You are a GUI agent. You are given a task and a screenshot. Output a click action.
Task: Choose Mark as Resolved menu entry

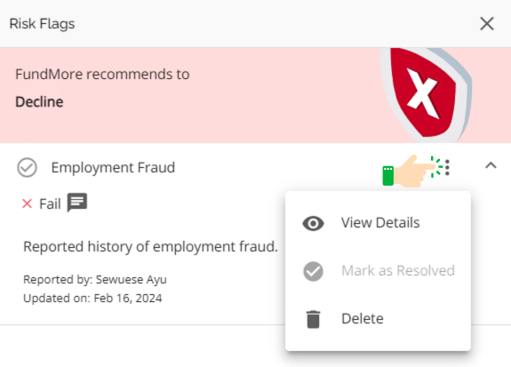(x=378, y=271)
